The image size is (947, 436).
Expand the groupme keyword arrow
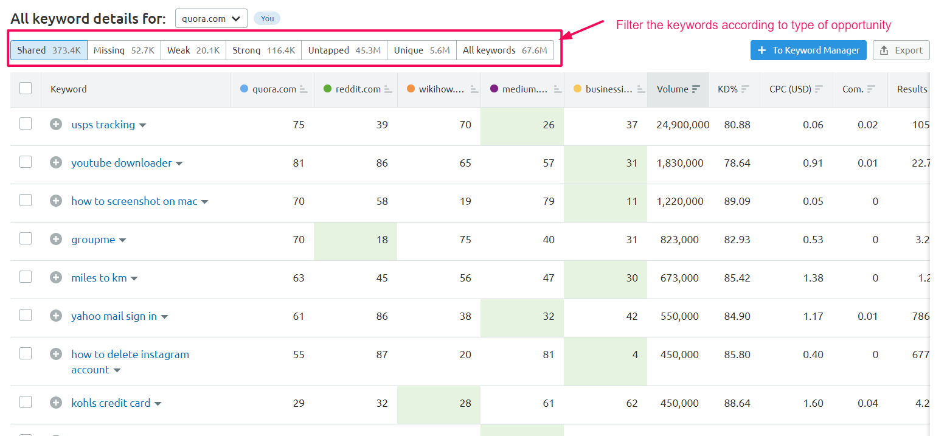[123, 241]
